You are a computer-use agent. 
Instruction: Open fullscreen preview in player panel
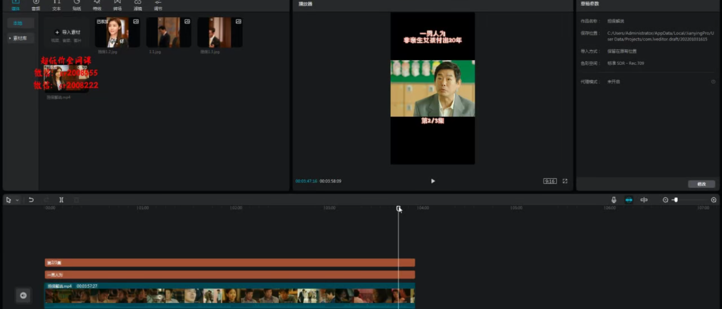point(565,181)
